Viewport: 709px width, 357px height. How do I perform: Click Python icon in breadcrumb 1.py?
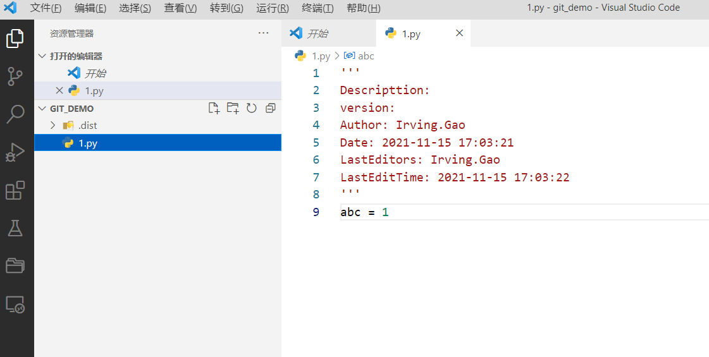300,56
